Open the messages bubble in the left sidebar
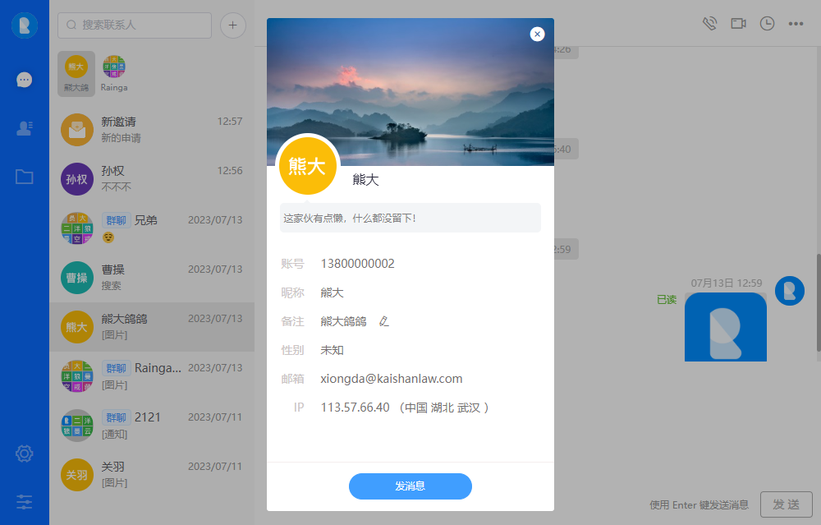The width and height of the screenshot is (821, 525). pyautogui.click(x=24, y=80)
